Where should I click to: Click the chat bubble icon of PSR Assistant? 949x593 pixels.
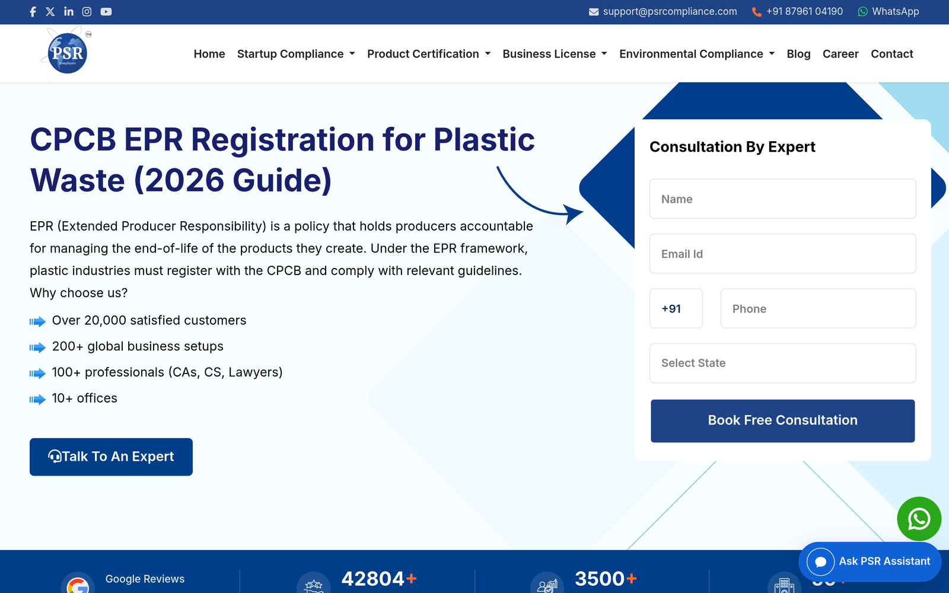coord(821,562)
